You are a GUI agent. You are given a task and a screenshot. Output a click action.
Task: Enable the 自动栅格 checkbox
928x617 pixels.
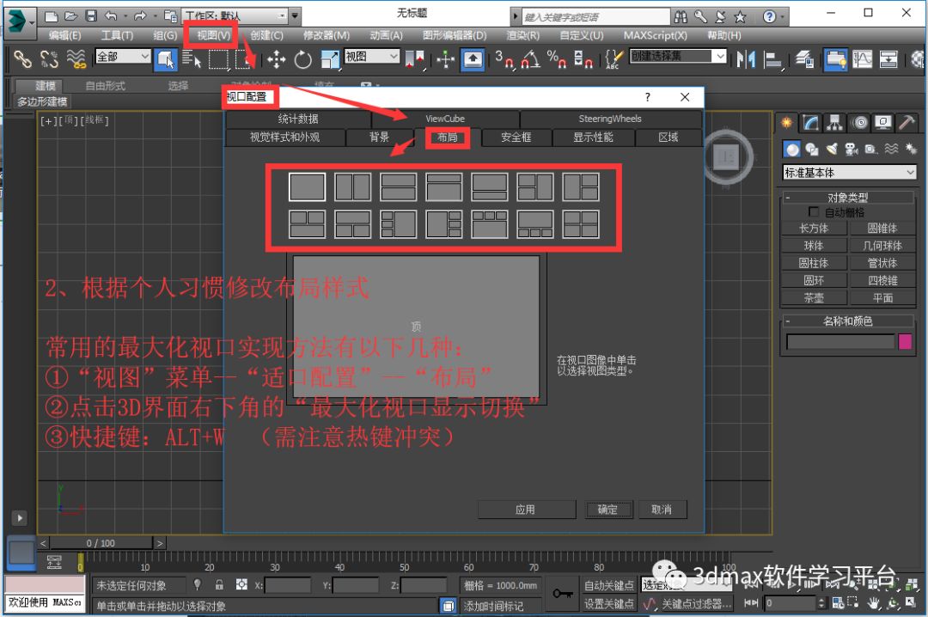(x=814, y=211)
